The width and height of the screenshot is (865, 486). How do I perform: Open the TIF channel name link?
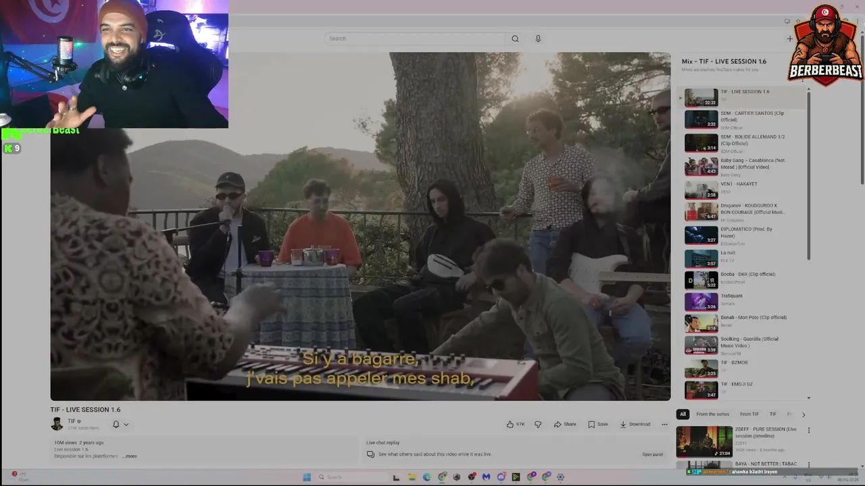(72, 421)
